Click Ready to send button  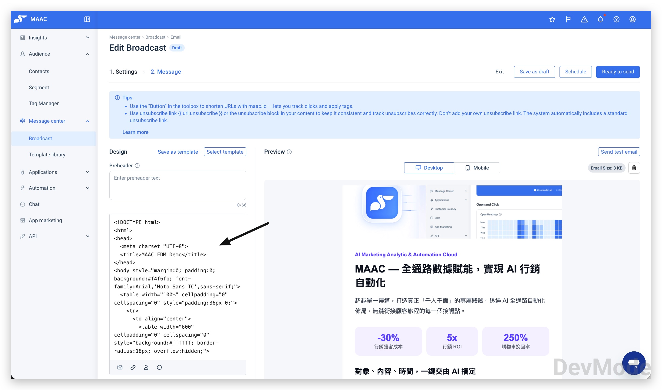[618, 72]
